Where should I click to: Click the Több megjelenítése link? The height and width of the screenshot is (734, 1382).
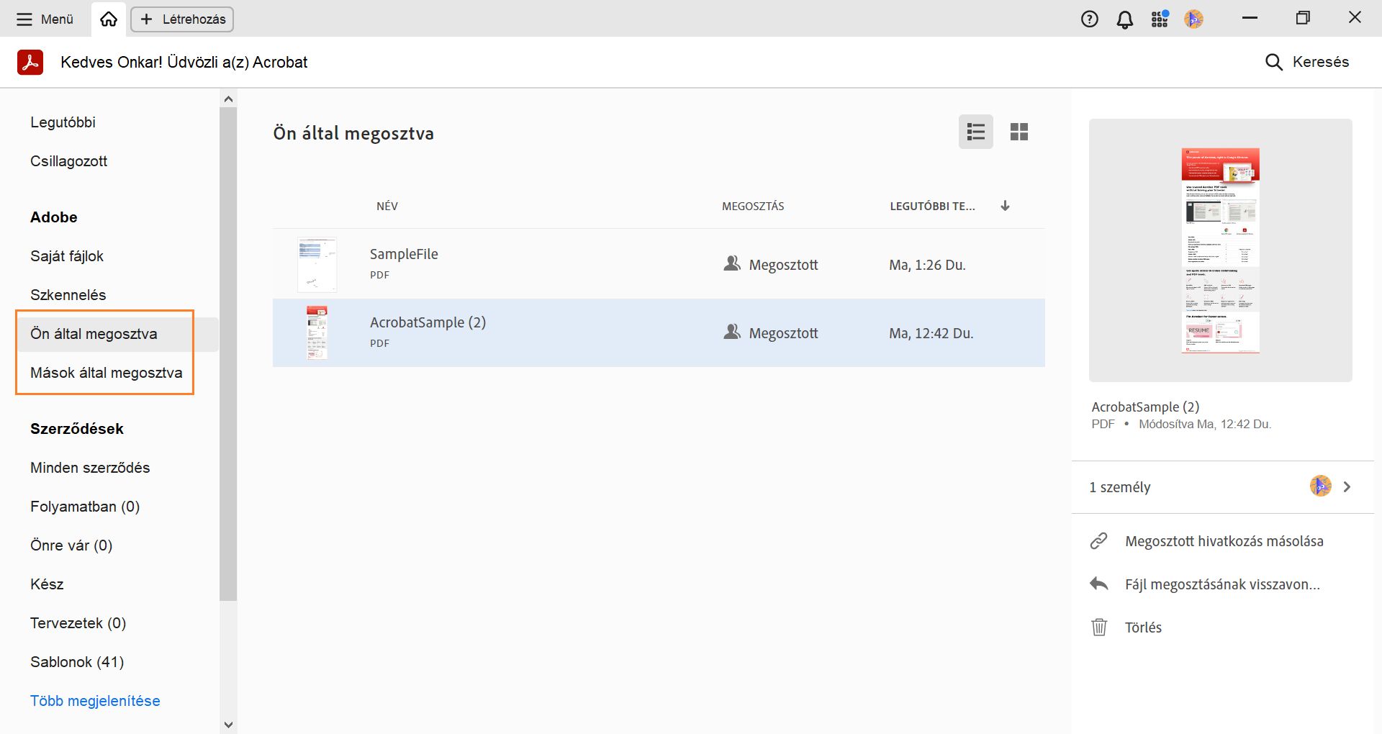click(x=95, y=701)
